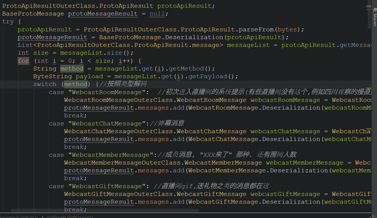The width and height of the screenshot is (377, 218).
Task: Click the editor's horizontal scrollbar thumb
Action: tap(105, 211)
